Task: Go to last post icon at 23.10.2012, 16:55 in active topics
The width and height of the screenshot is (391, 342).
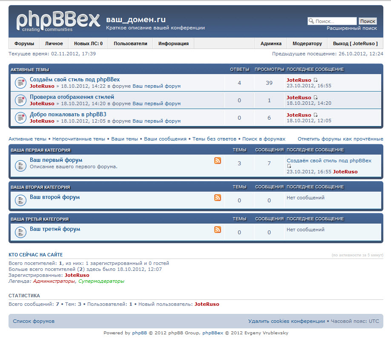Action: [x=316, y=80]
